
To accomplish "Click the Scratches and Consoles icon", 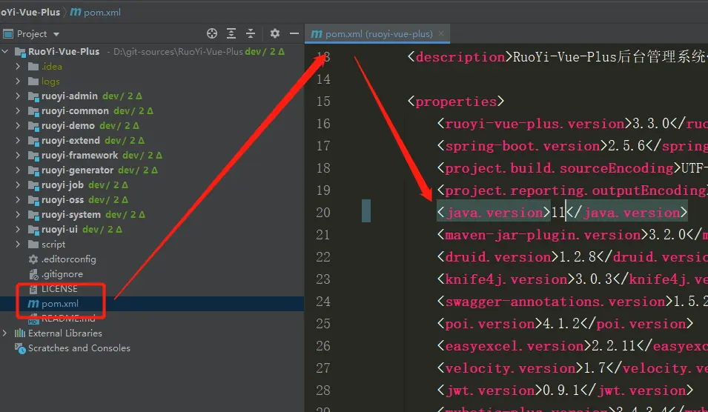I will coord(20,348).
